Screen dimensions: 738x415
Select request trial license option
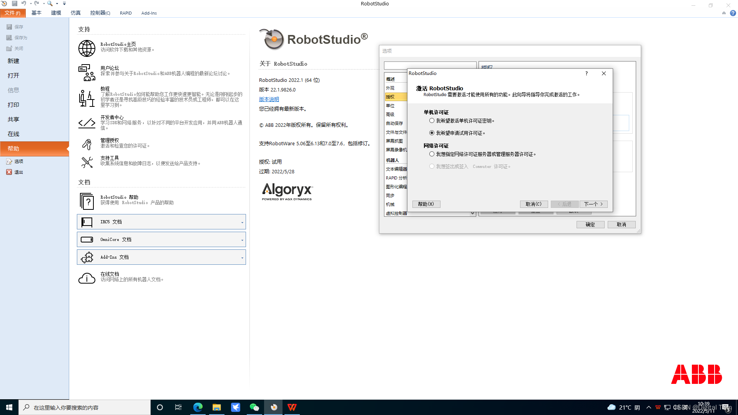click(432, 133)
